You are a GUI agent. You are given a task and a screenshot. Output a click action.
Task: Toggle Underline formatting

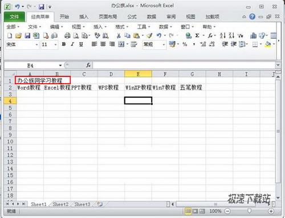click(81, 44)
